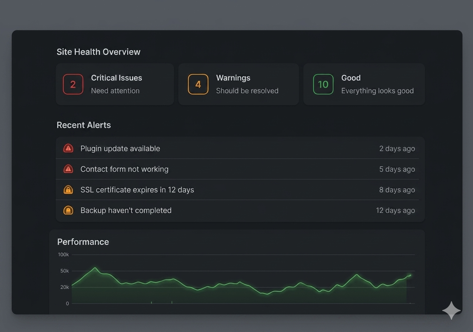Click the Performance chart heading
The image size is (473, 332).
[83, 242]
